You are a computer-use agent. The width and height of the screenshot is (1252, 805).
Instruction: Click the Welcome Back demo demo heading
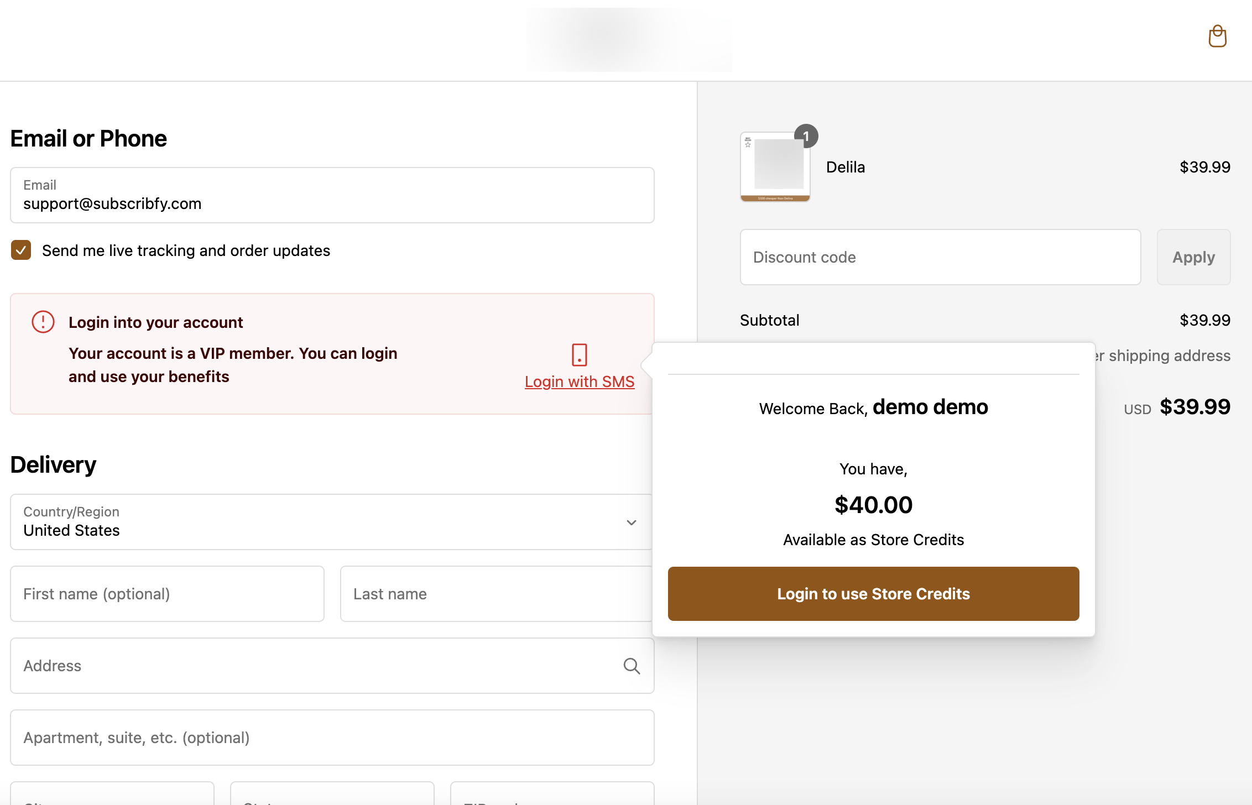point(873,407)
